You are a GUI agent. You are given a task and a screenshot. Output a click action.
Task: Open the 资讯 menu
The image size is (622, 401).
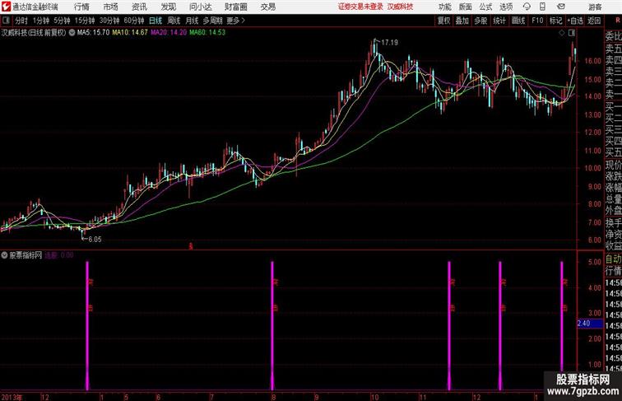coord(139,7)
